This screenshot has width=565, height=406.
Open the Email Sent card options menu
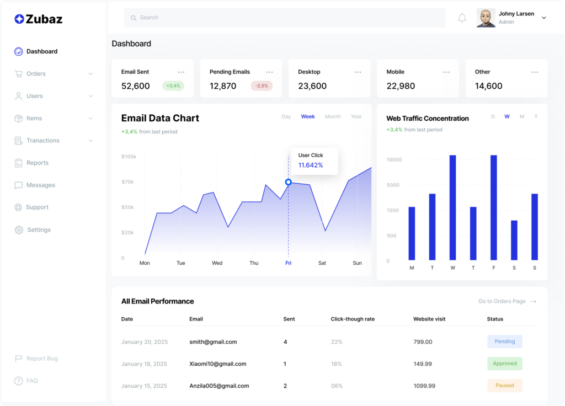coord(181,72)
